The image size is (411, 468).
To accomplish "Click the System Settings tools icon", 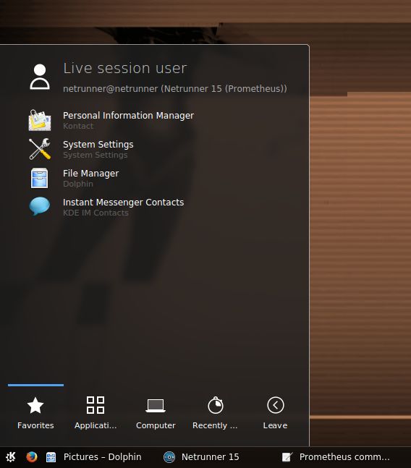I will pyautogui.click(x=40, y=149).
